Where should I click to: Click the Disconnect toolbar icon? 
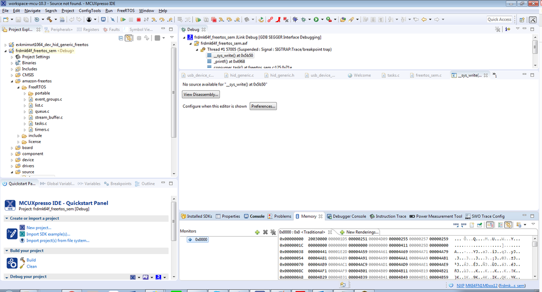[146, 20]
